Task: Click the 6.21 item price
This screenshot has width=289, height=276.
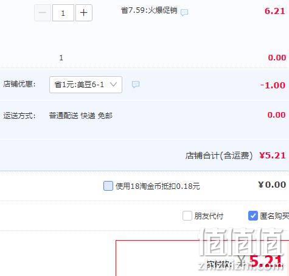Action: pos(275,11)
